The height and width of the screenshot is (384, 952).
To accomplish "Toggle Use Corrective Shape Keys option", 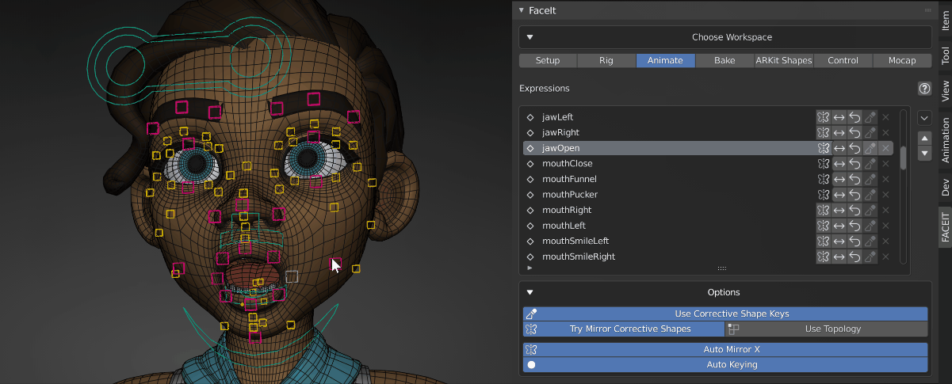I will [x=725, y=314].
